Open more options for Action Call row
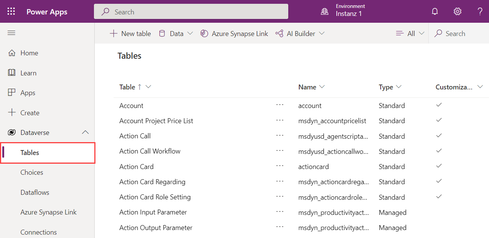489x238 pixels. pos(280,136)
